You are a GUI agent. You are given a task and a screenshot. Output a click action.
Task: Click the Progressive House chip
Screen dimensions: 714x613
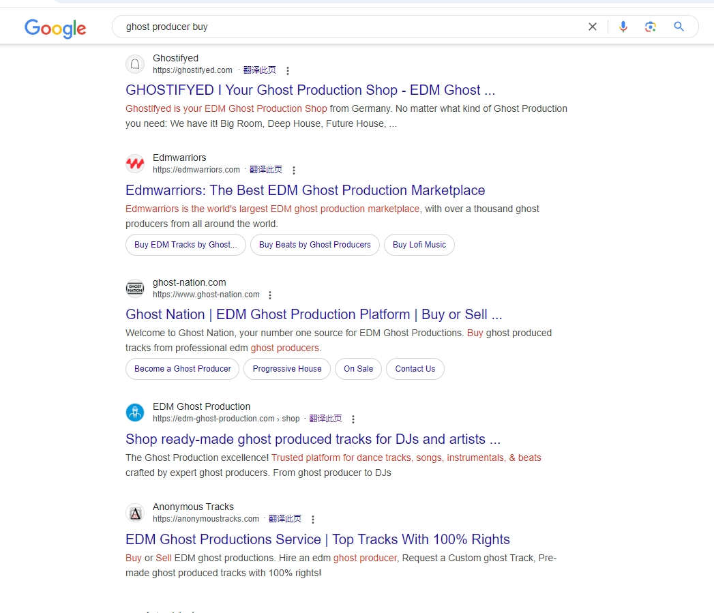point(287,369)
